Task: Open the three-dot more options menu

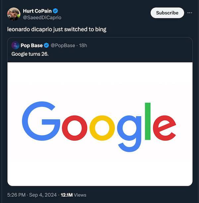Action: click(190, 13)
